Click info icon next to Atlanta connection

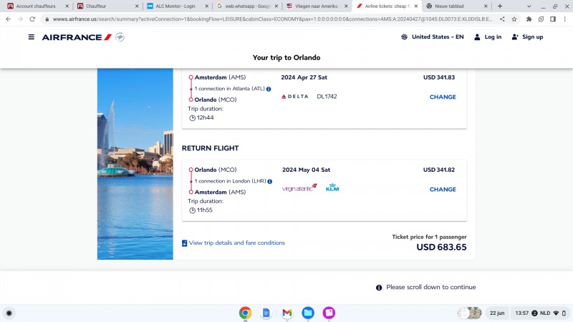[x=269, y=89]
